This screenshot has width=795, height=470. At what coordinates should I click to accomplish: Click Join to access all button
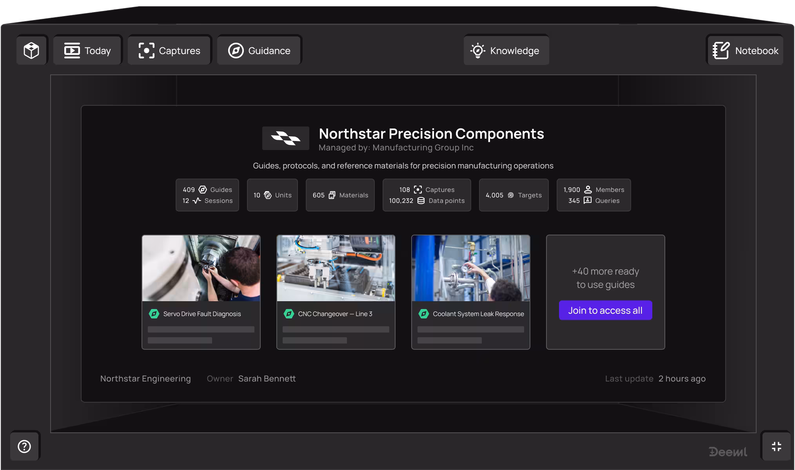point(605,310)
